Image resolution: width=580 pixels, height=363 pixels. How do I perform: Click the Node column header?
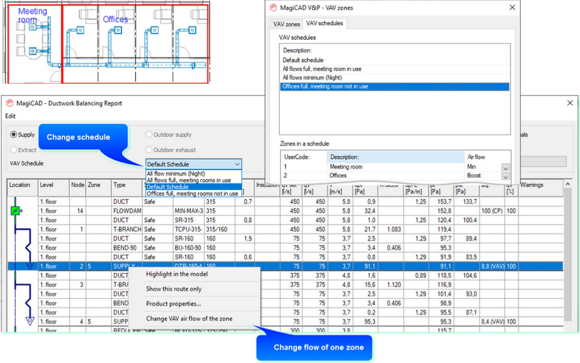77,188
